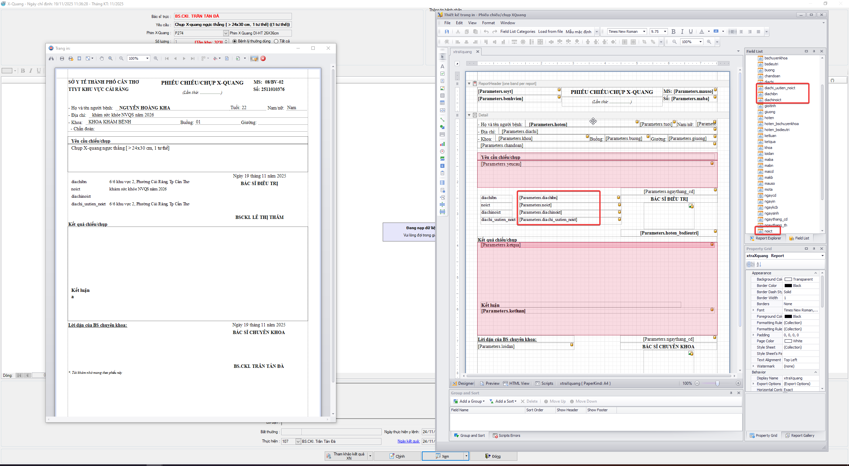
Task: Select the Hand tool in print preview
Action: pyautogui.click(x=102, y=58)
